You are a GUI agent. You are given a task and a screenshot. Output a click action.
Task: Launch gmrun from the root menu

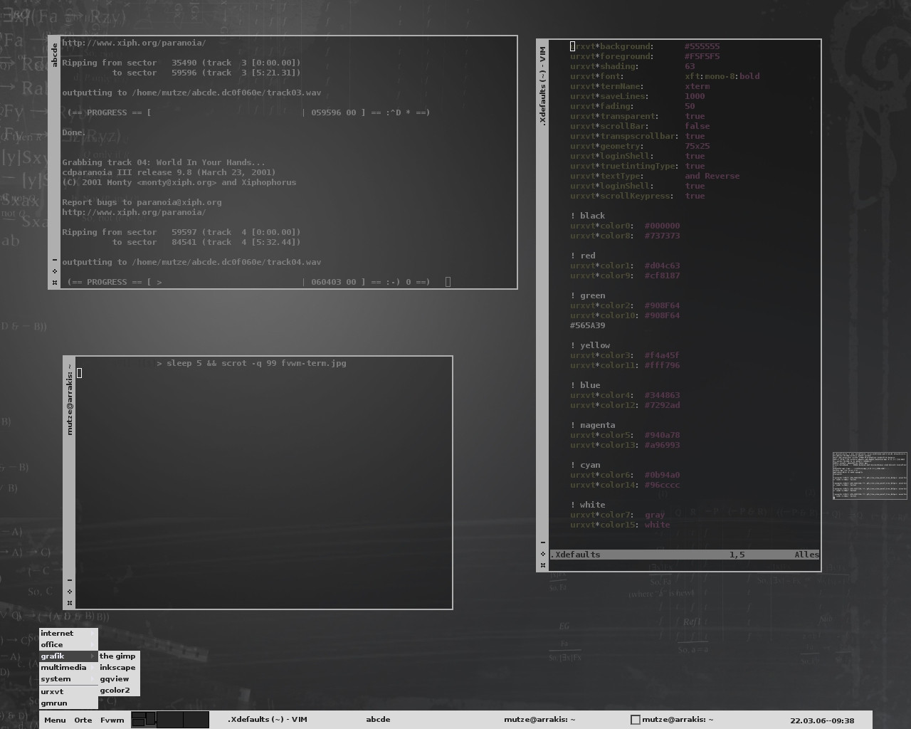click(x=68, y=703)
